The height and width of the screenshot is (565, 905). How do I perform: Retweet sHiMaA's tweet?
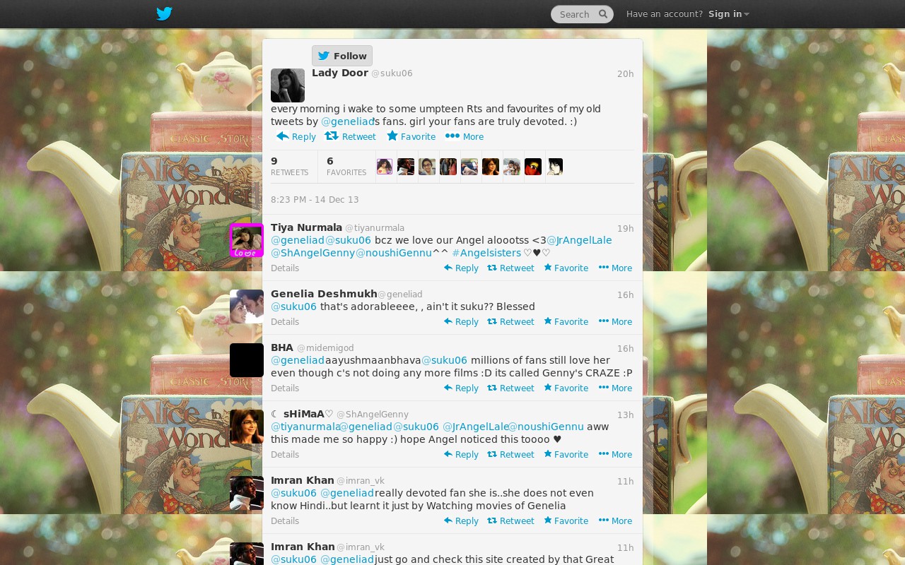click(510, 455)
